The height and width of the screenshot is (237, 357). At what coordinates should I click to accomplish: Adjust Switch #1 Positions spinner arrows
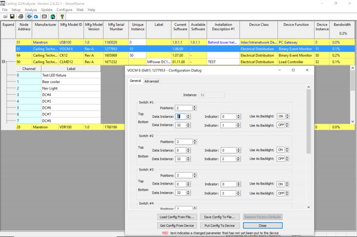point(195,108)
